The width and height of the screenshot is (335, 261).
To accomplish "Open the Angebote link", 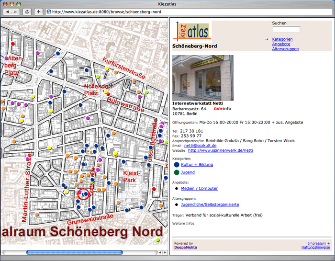I will click(281, 44).
